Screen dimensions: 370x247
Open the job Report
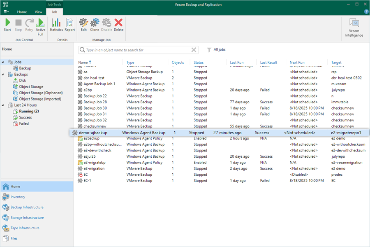(69, 25)
